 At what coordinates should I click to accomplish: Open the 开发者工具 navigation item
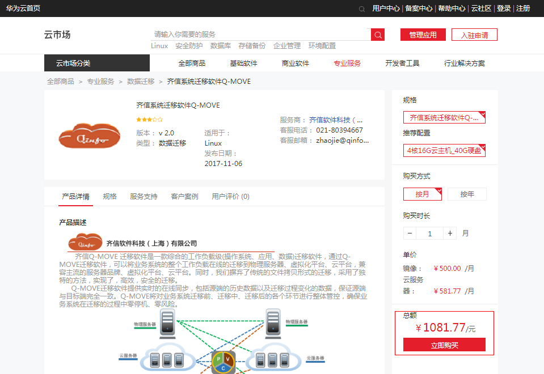pyautogui.click(x=402, y=63)
